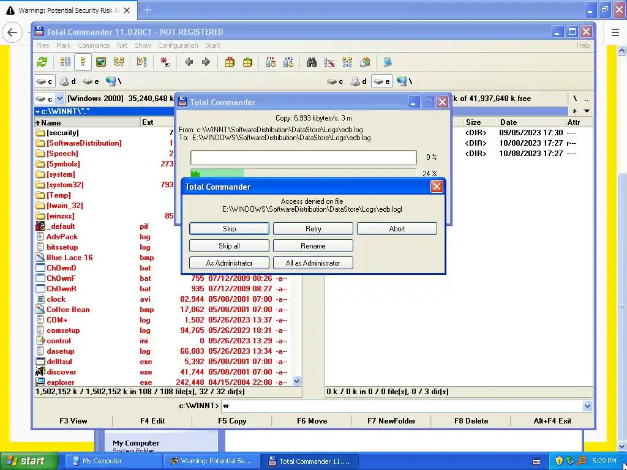Switch to brief file names view icon
Viewport: 627px width, 470px height.
pos(66,62)
